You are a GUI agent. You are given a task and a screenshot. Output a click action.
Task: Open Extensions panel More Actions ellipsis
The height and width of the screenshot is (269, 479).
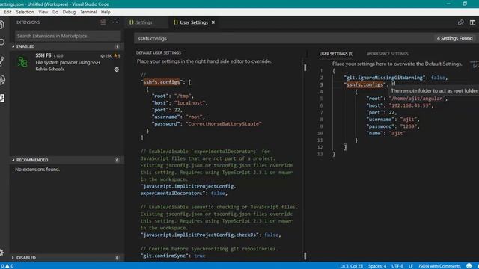point(115,22)
